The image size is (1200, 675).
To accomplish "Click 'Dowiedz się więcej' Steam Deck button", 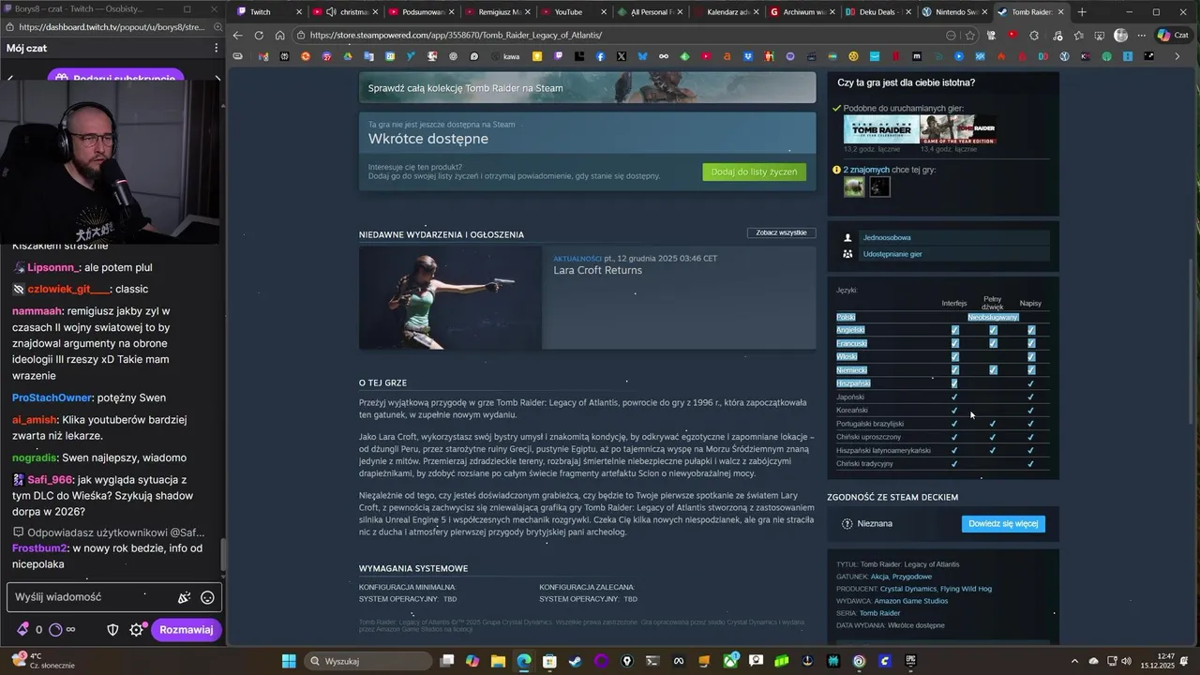I will pyautogui.click(x=1003, y=524).
